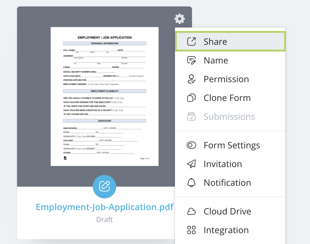Open Form Settings from the menu
Screen dimensions: 310x244
pyautogui.click(x=232, y=145)
